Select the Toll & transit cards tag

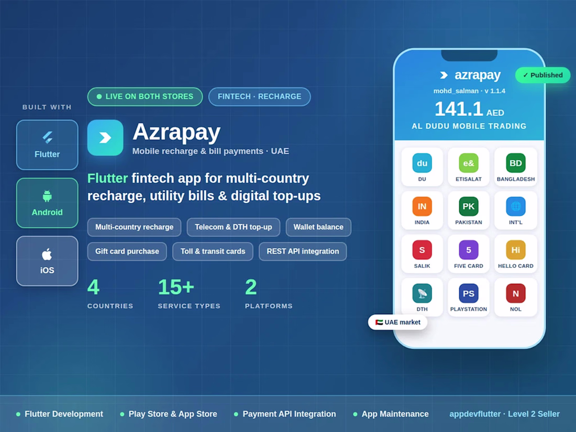(x=213, y=251)
